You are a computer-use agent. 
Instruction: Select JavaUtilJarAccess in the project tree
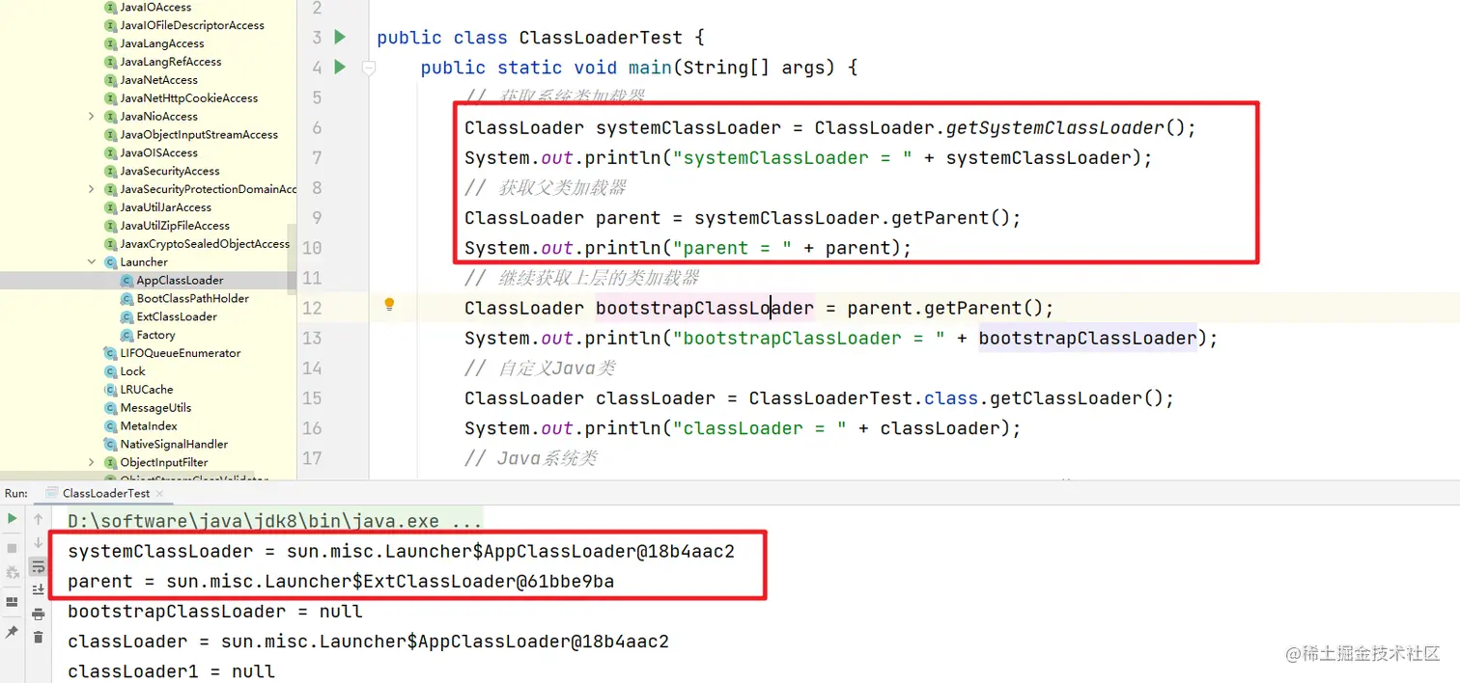click(x=165, y=207)
